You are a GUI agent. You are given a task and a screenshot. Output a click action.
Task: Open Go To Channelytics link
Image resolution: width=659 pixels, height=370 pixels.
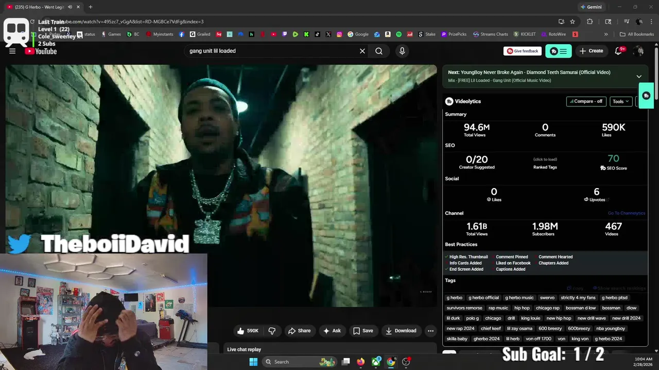click(627, 213)
